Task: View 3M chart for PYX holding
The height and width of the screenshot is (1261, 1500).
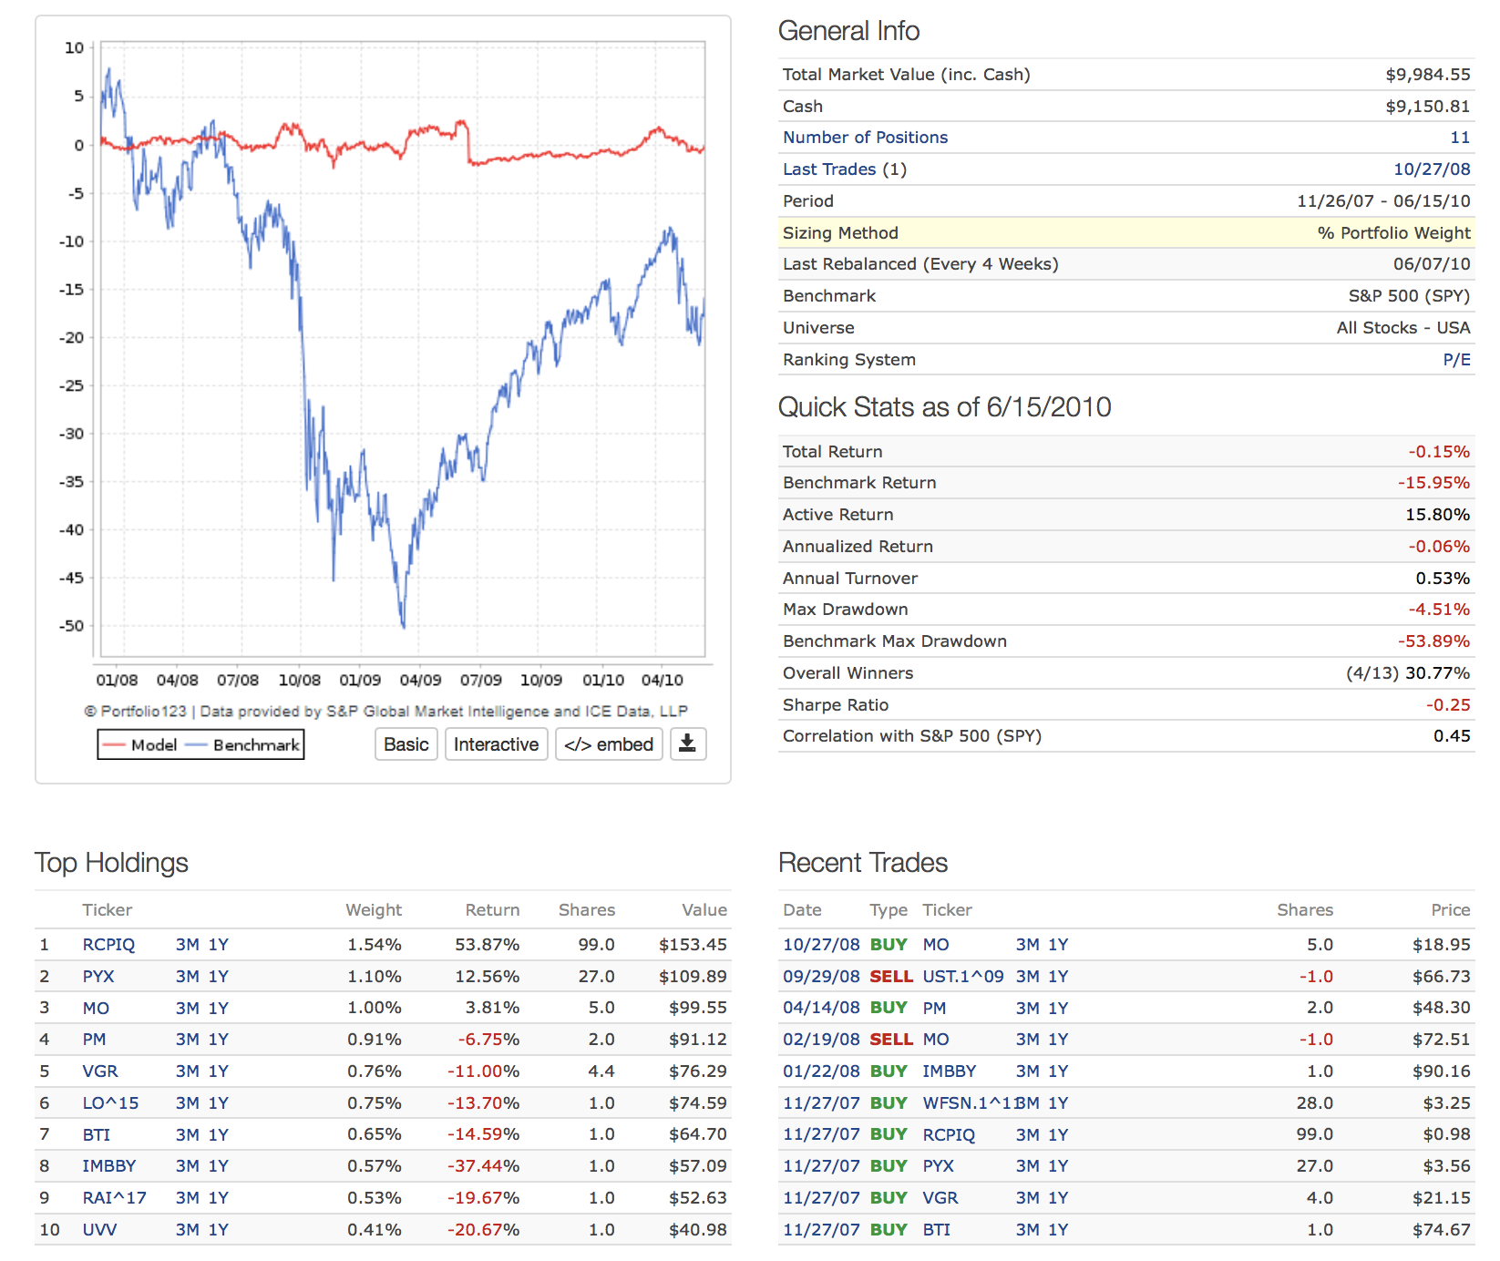Action: [188, 977]
